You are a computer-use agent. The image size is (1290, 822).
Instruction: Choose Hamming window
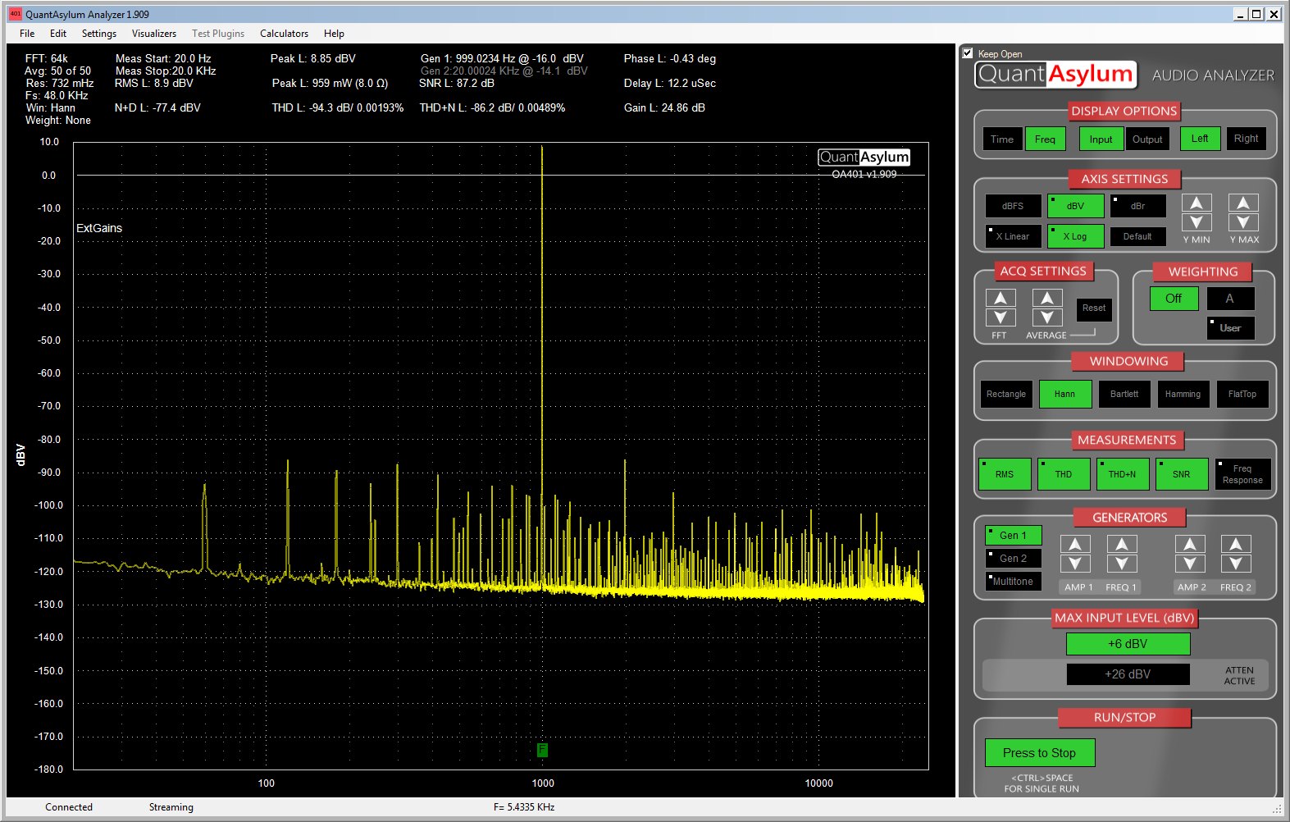[1183, 395]
